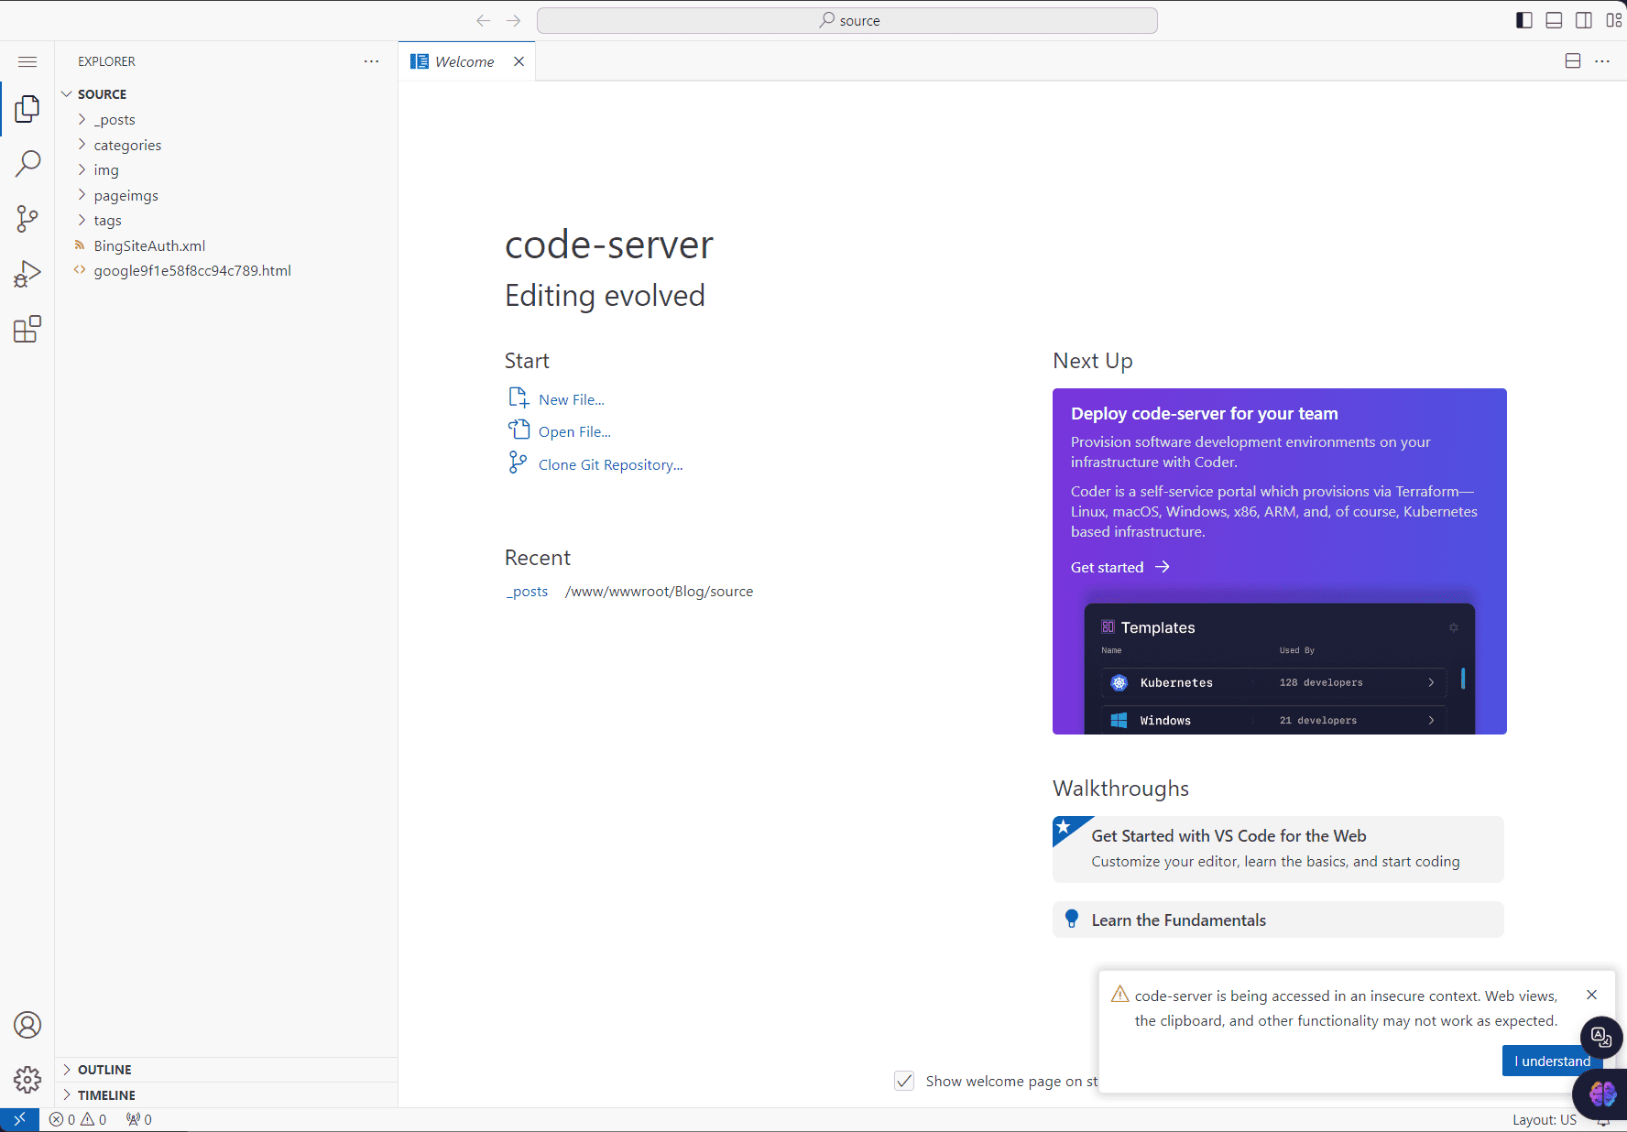Open the Run and Debug view
The height and width of the screenshot is (1132, 1627).
pos(27,274)
